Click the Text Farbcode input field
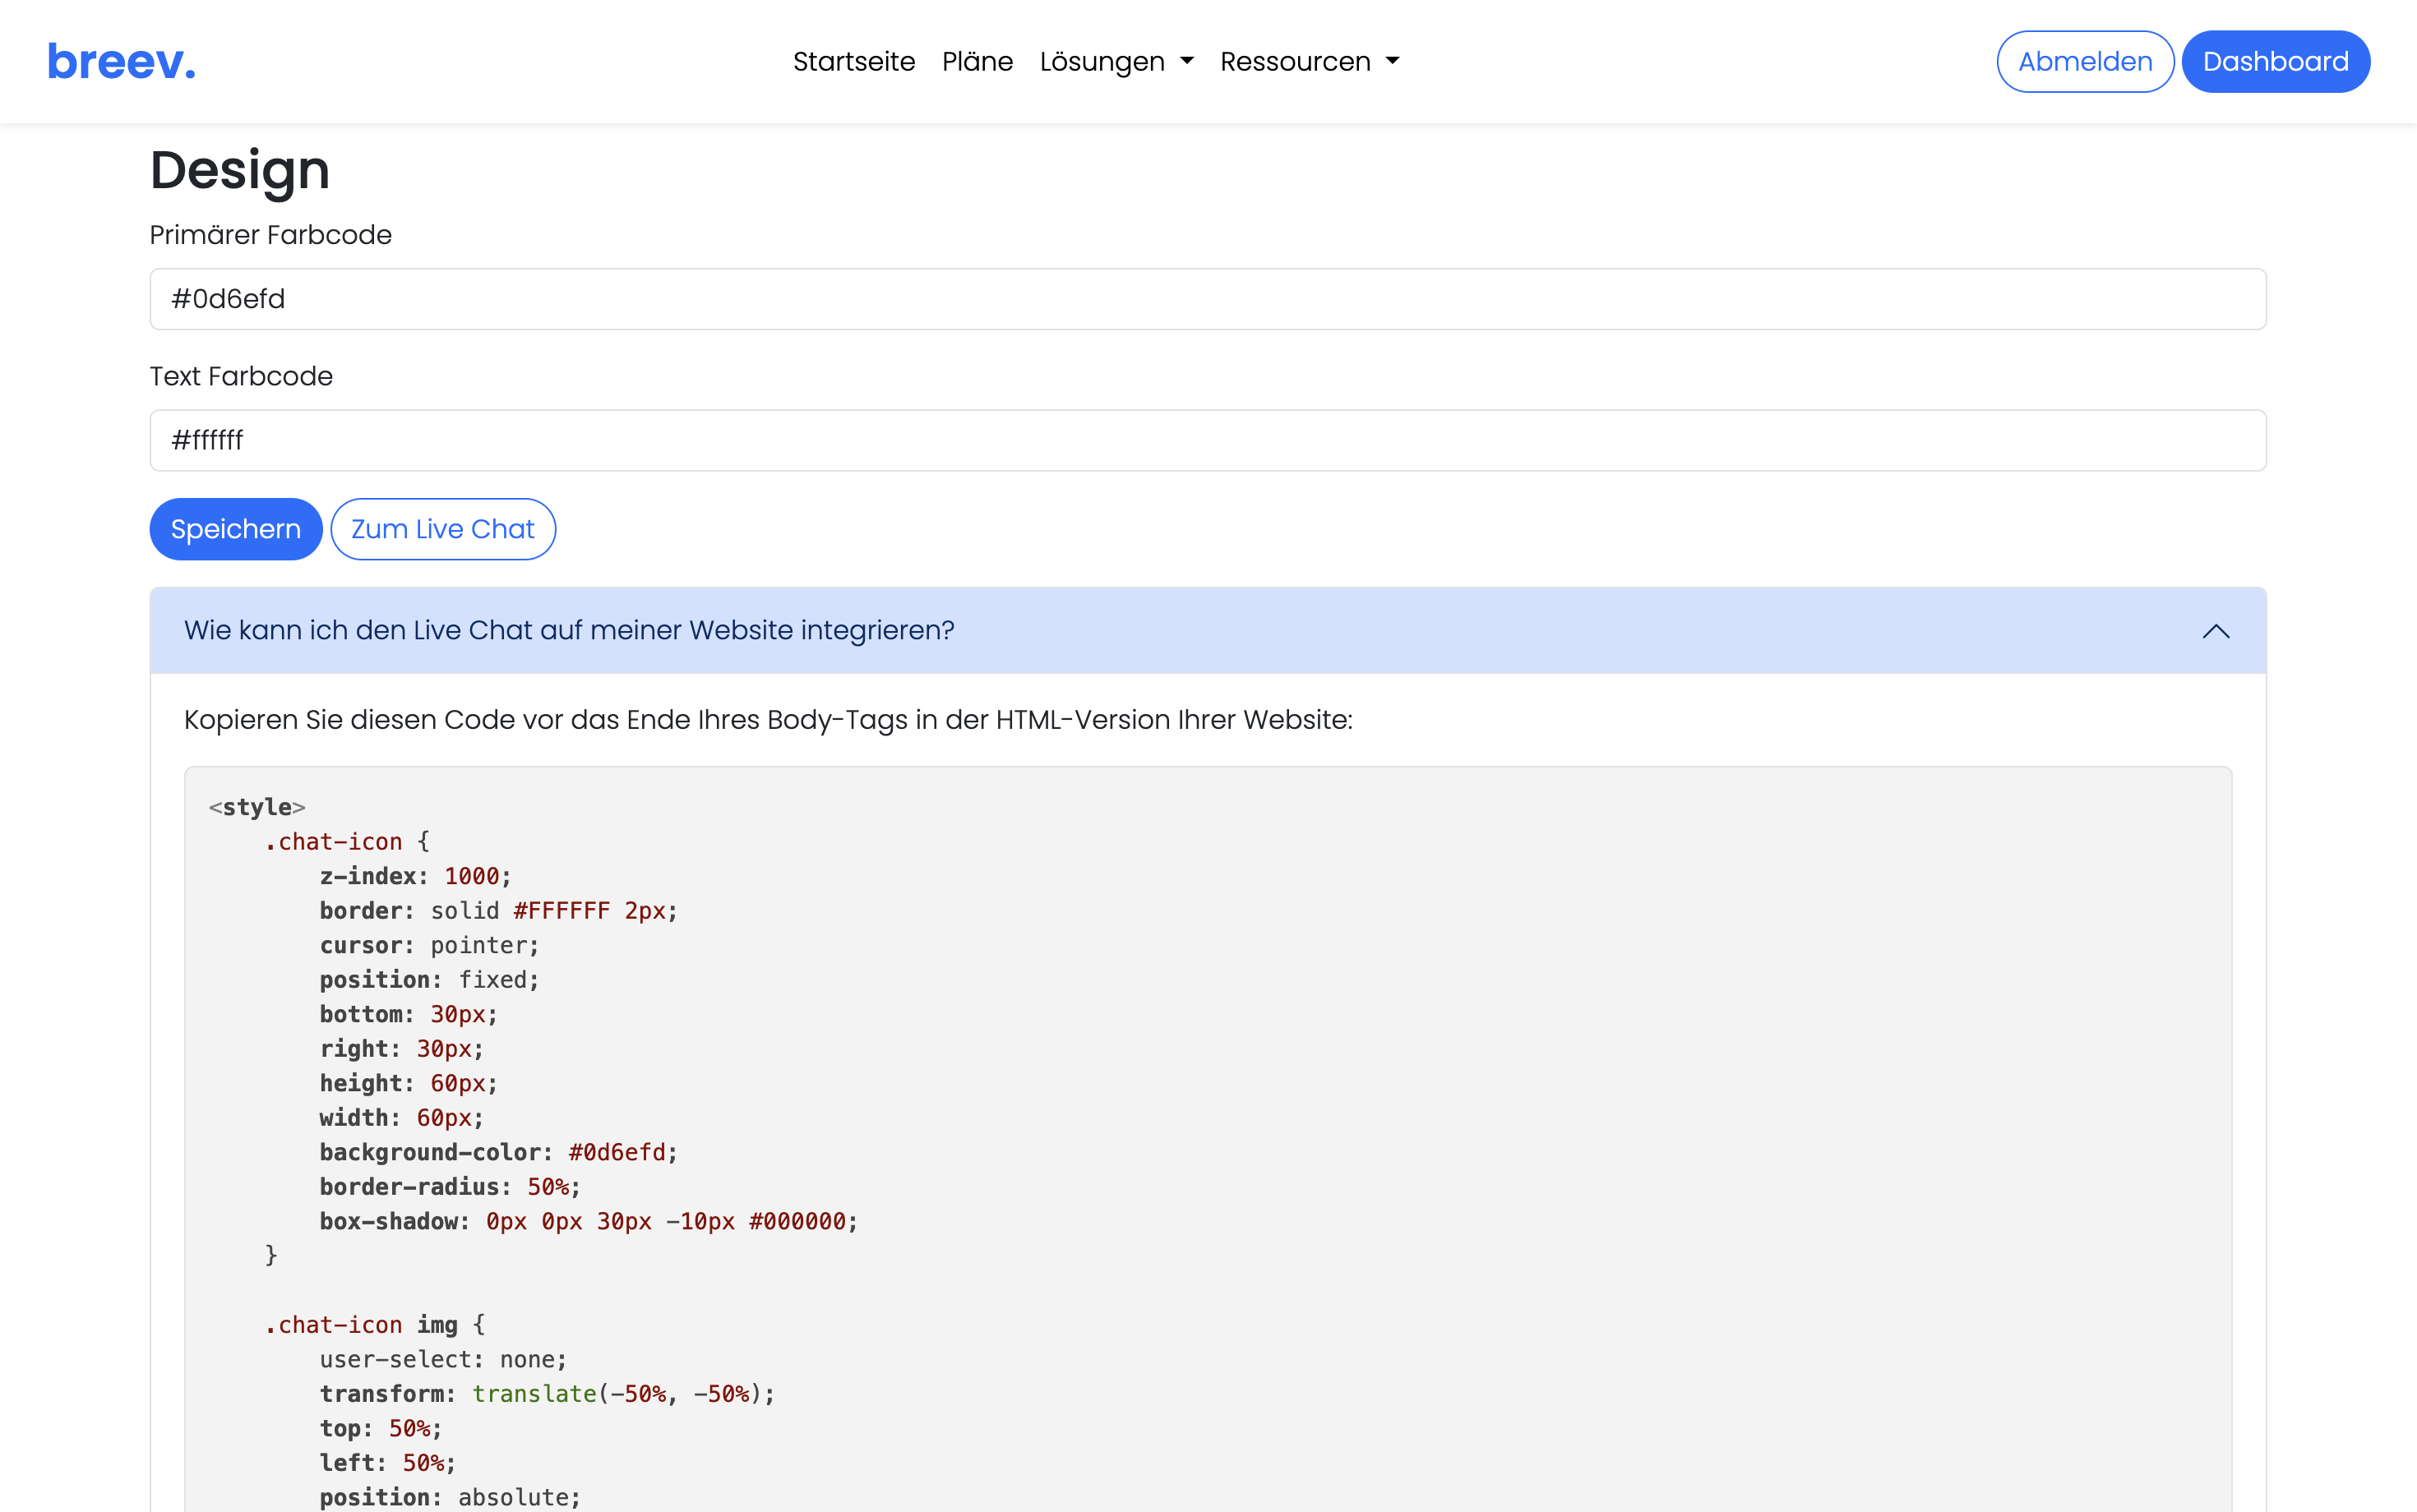The image size is (2417, 1512). pos(1208,439)
